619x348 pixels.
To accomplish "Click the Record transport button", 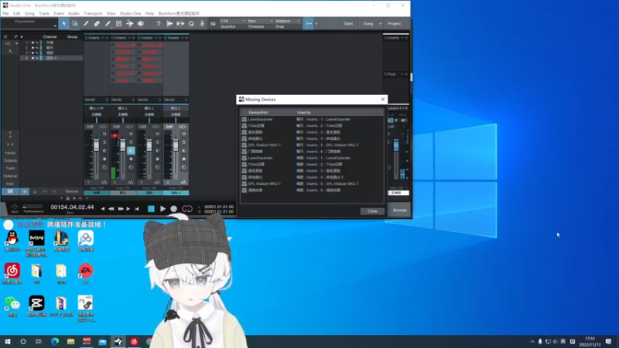I will 173,209.
